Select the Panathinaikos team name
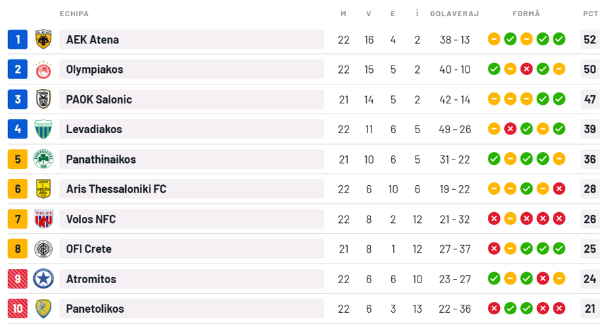Viewport: 609px width, 325px height. tap(101, 159)
